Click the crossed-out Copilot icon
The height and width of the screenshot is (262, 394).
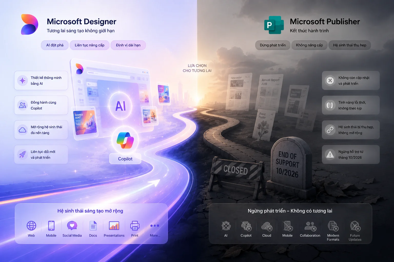[x=246, y=226]
